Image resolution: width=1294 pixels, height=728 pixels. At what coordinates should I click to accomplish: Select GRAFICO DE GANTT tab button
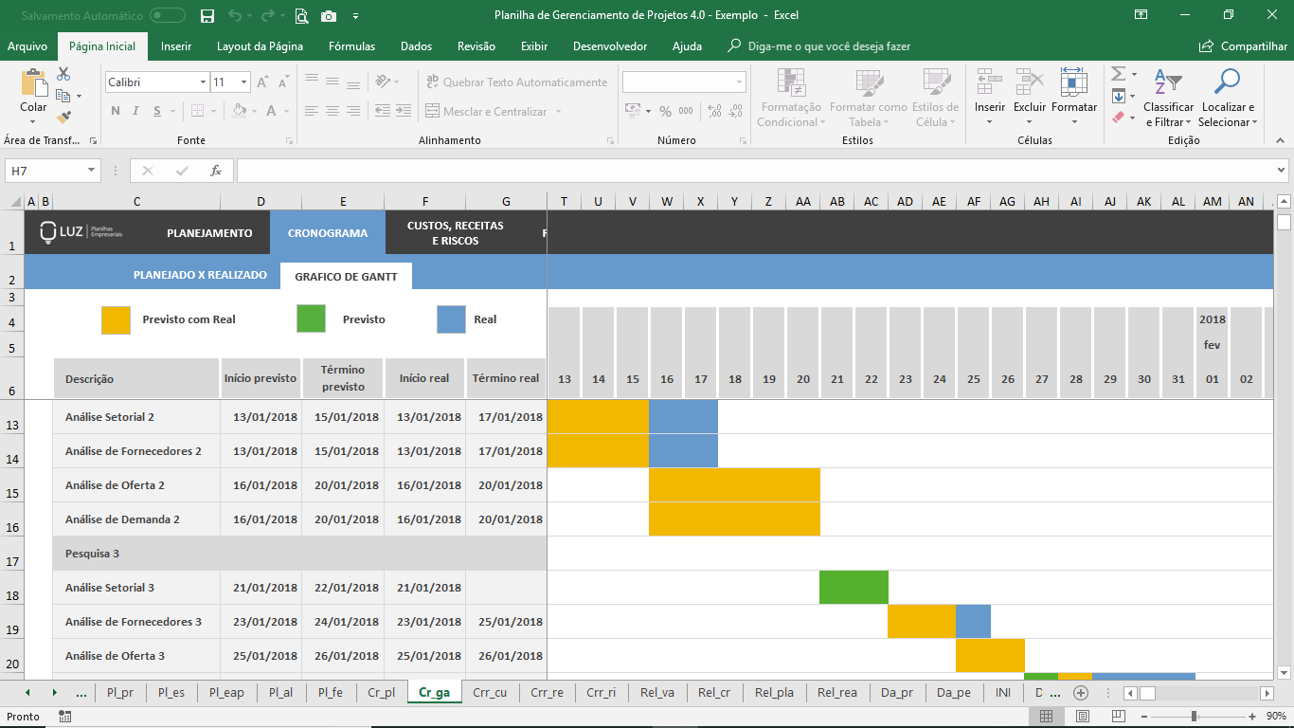coord(346,277)
